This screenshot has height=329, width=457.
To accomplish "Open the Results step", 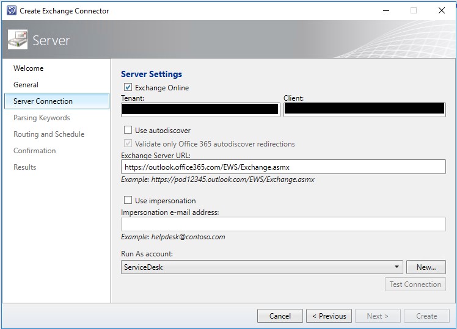I will (x=25, y=167).
